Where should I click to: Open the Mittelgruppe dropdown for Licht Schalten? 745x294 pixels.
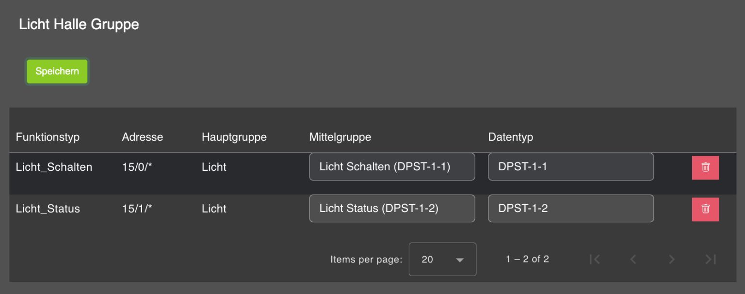tap(392, 166)
